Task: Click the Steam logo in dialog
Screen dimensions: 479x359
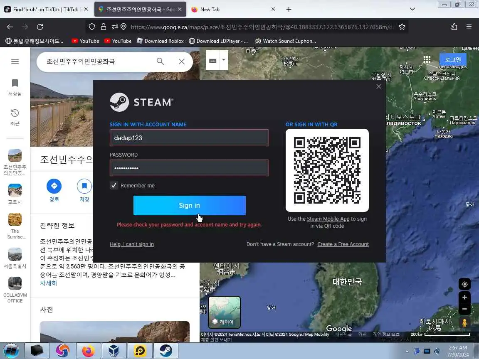Action: (x=141, y=102)
